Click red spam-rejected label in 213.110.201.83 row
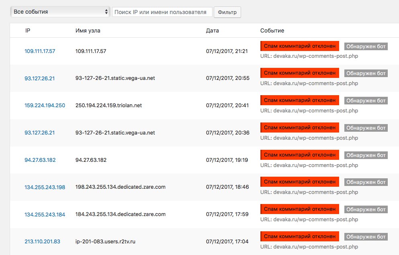The height and width of the screenshot is (255, 399). (x=299, y=236)
